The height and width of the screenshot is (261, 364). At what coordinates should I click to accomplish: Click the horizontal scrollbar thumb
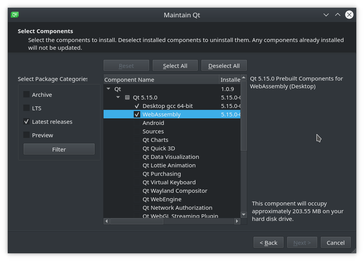pyautogui.click(x=137, y=221)
